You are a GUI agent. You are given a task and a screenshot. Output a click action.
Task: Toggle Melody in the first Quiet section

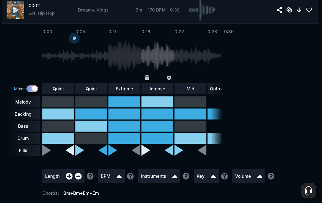tap(58, 102)
